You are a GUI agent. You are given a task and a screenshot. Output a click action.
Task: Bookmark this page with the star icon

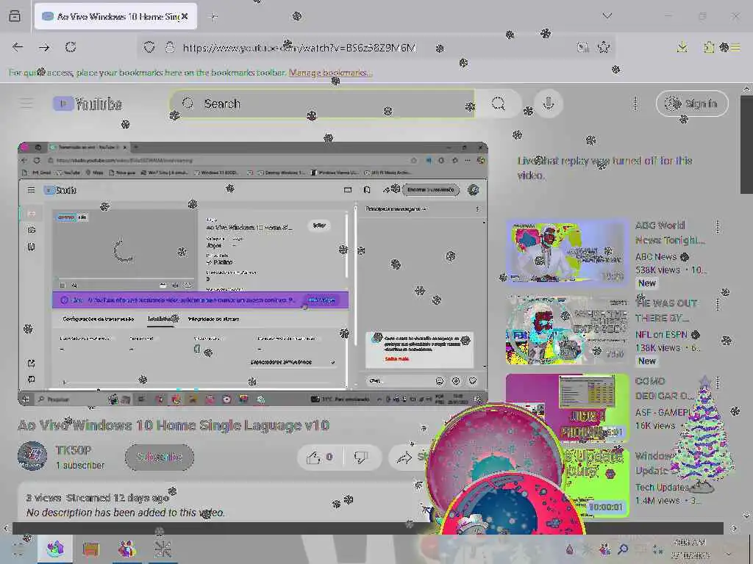[x=603, y=47]
